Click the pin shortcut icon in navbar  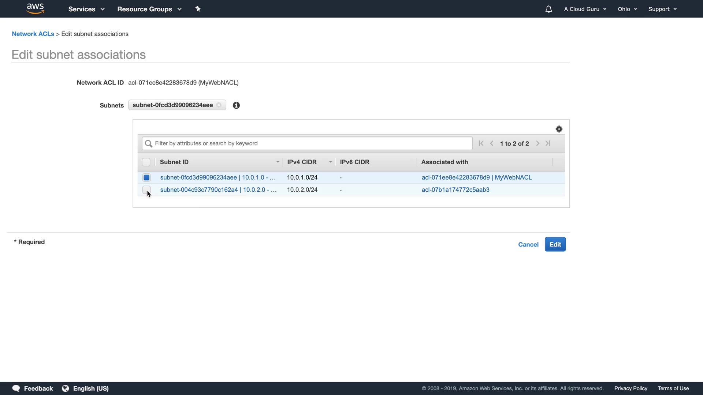pyautogui.click(x=198, y=9)
